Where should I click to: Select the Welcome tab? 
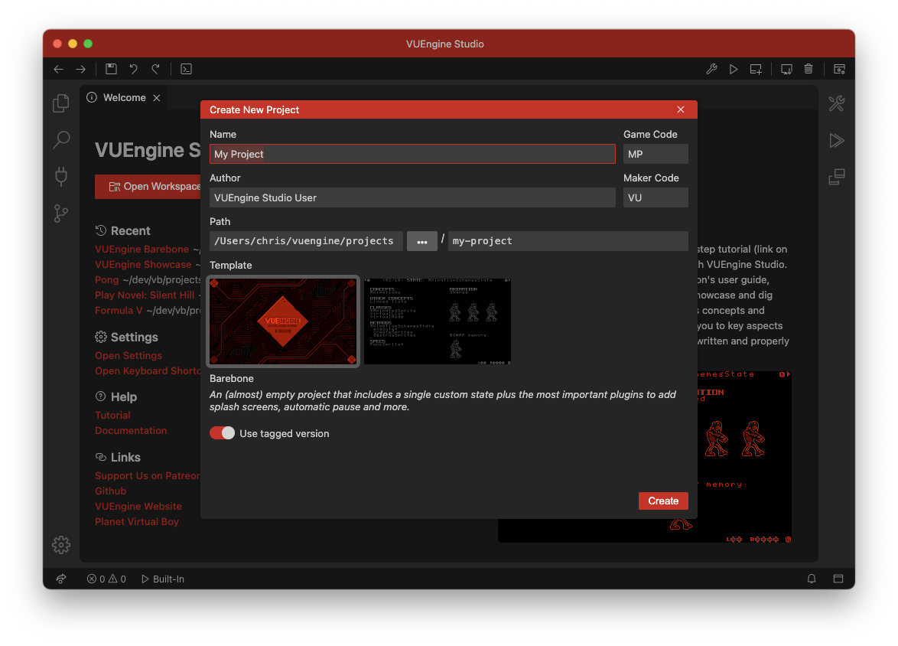(124, 97)
